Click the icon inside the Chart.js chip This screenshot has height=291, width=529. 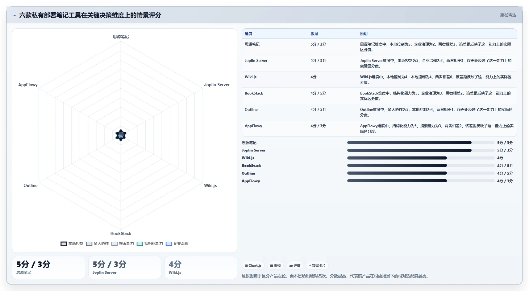246,265
